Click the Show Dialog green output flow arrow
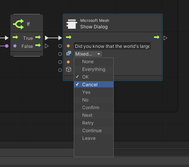Image resolution: width=189 pixels, height=167 pixels. [157, 37]
